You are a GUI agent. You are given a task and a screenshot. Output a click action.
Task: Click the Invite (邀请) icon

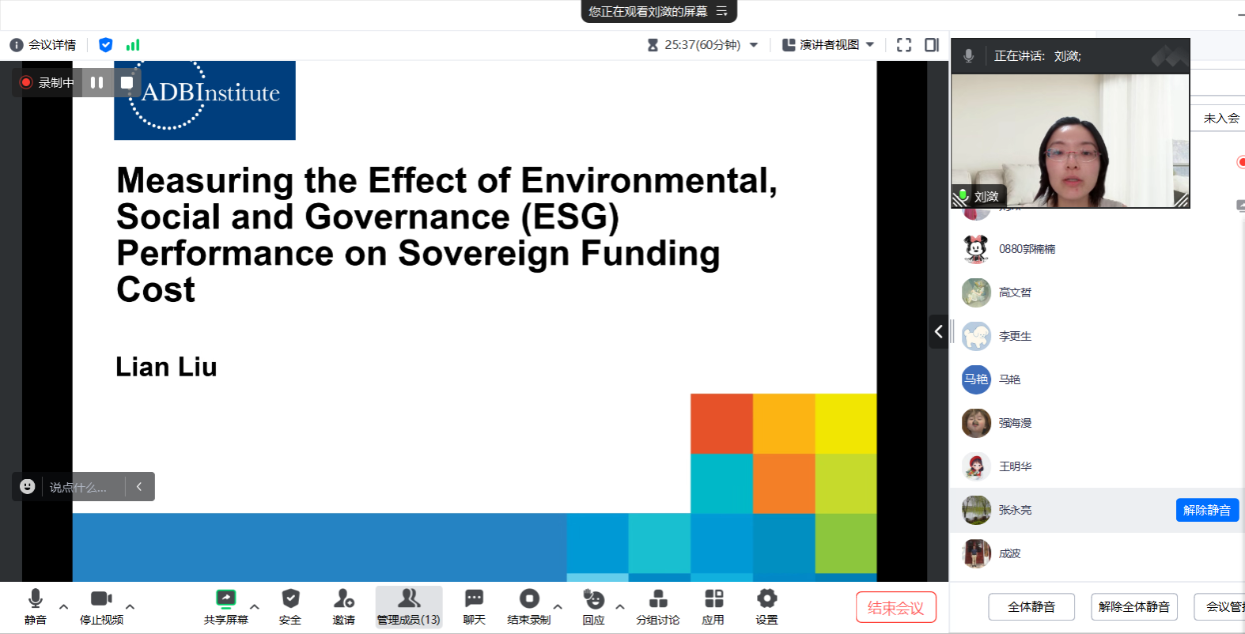(x=343, y=599)
